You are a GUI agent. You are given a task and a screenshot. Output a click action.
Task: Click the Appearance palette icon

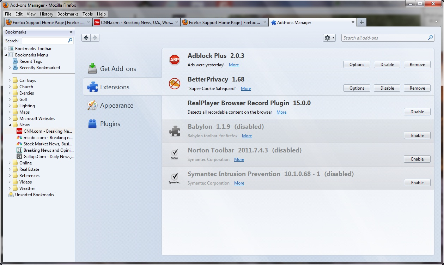pos(92,105)
